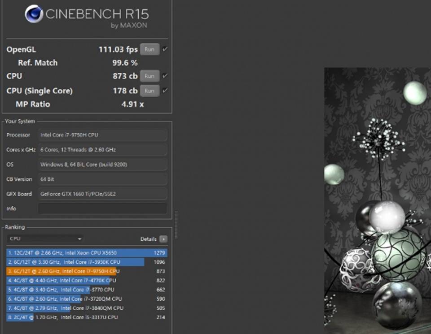Click the Details arrow icon in Ranking
The width and height of the screenshot is (431, 334).
[x=163, y=239]
